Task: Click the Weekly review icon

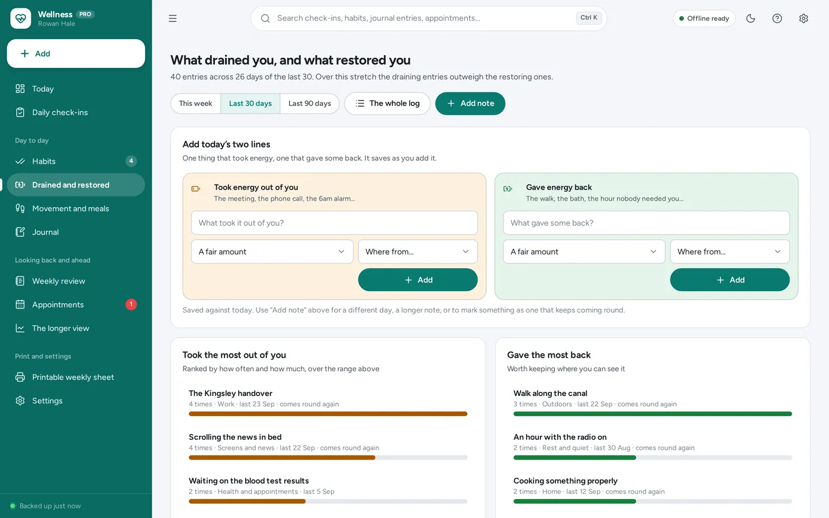Action: click(20, 281)
